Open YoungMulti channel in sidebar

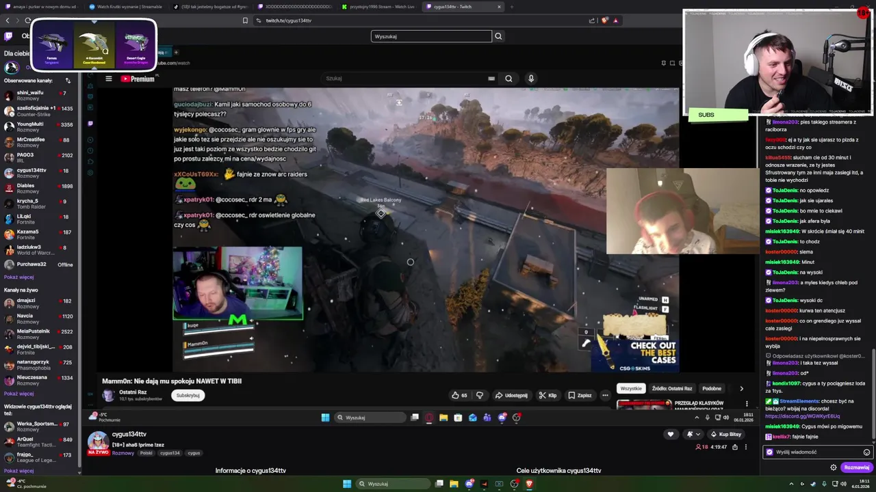pos(40,127)
